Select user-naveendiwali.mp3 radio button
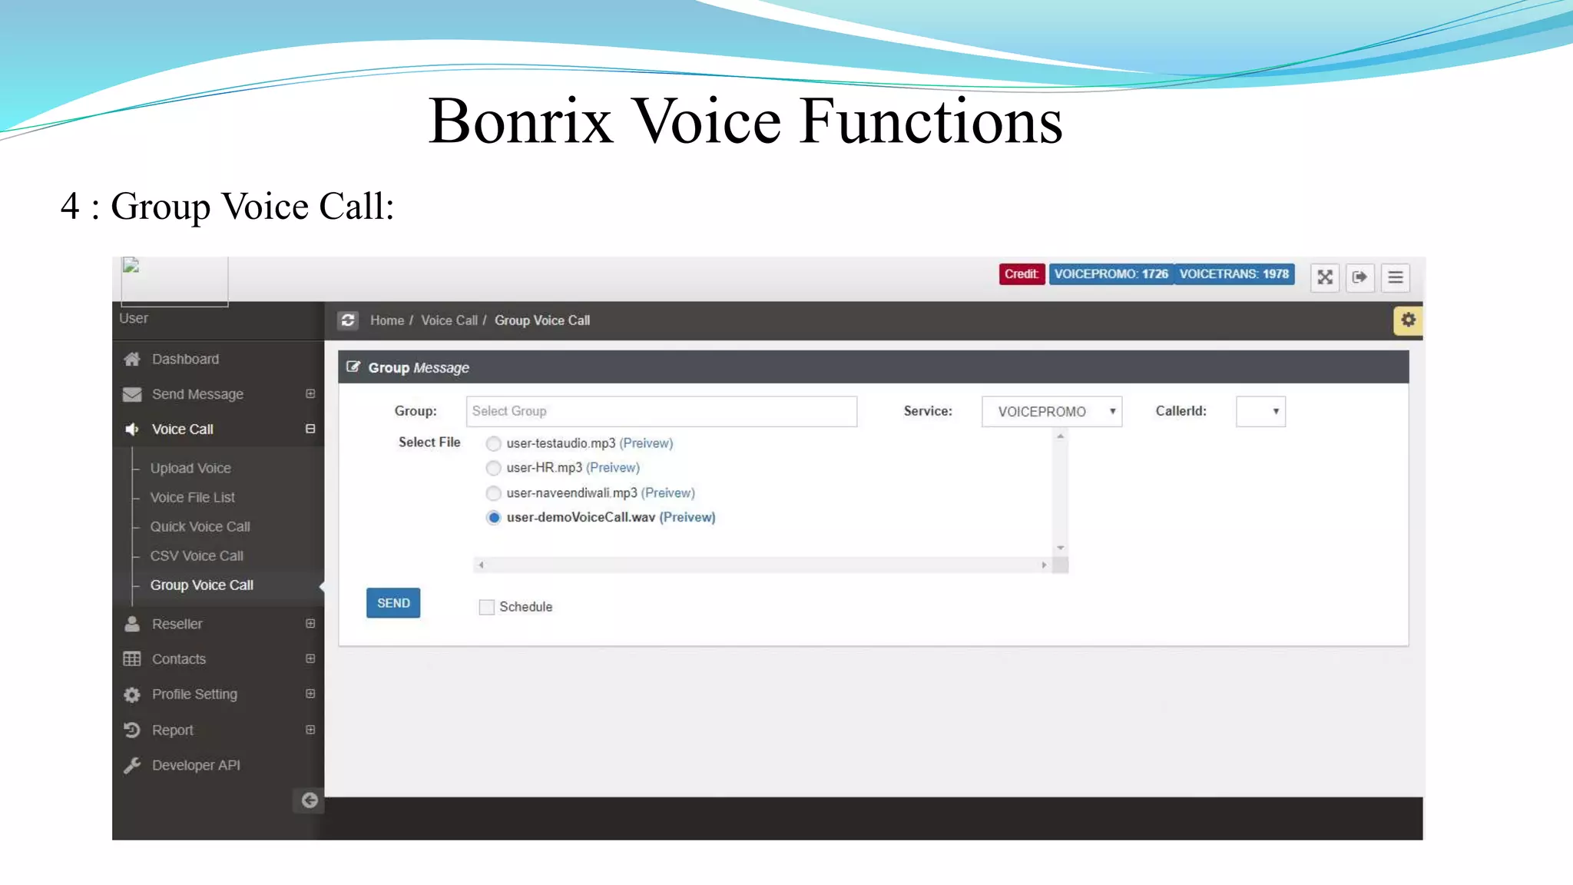This screenshot has height=885, width=1573. 494,493
